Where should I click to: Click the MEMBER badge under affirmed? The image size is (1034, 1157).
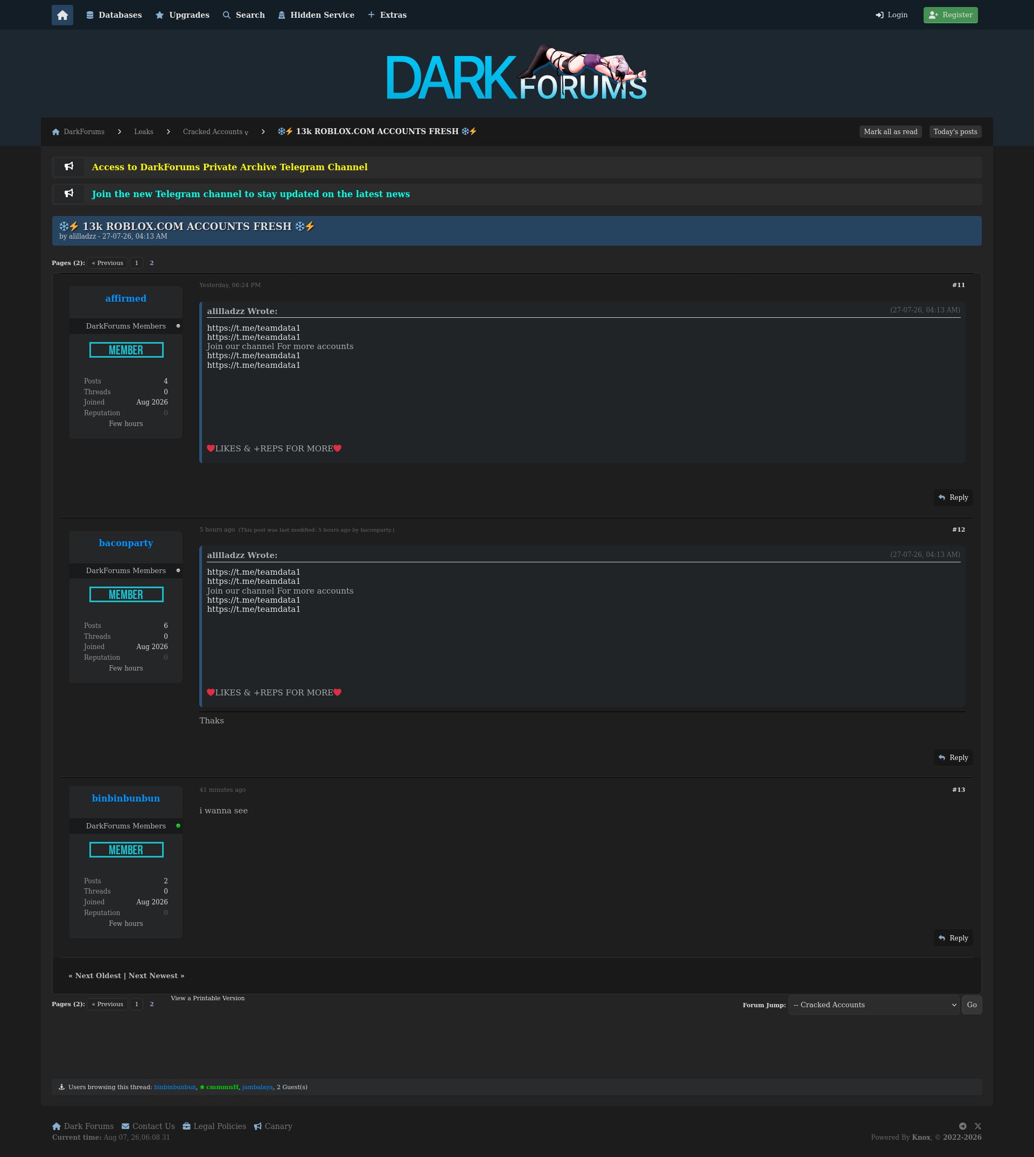(x=126, y=350)
